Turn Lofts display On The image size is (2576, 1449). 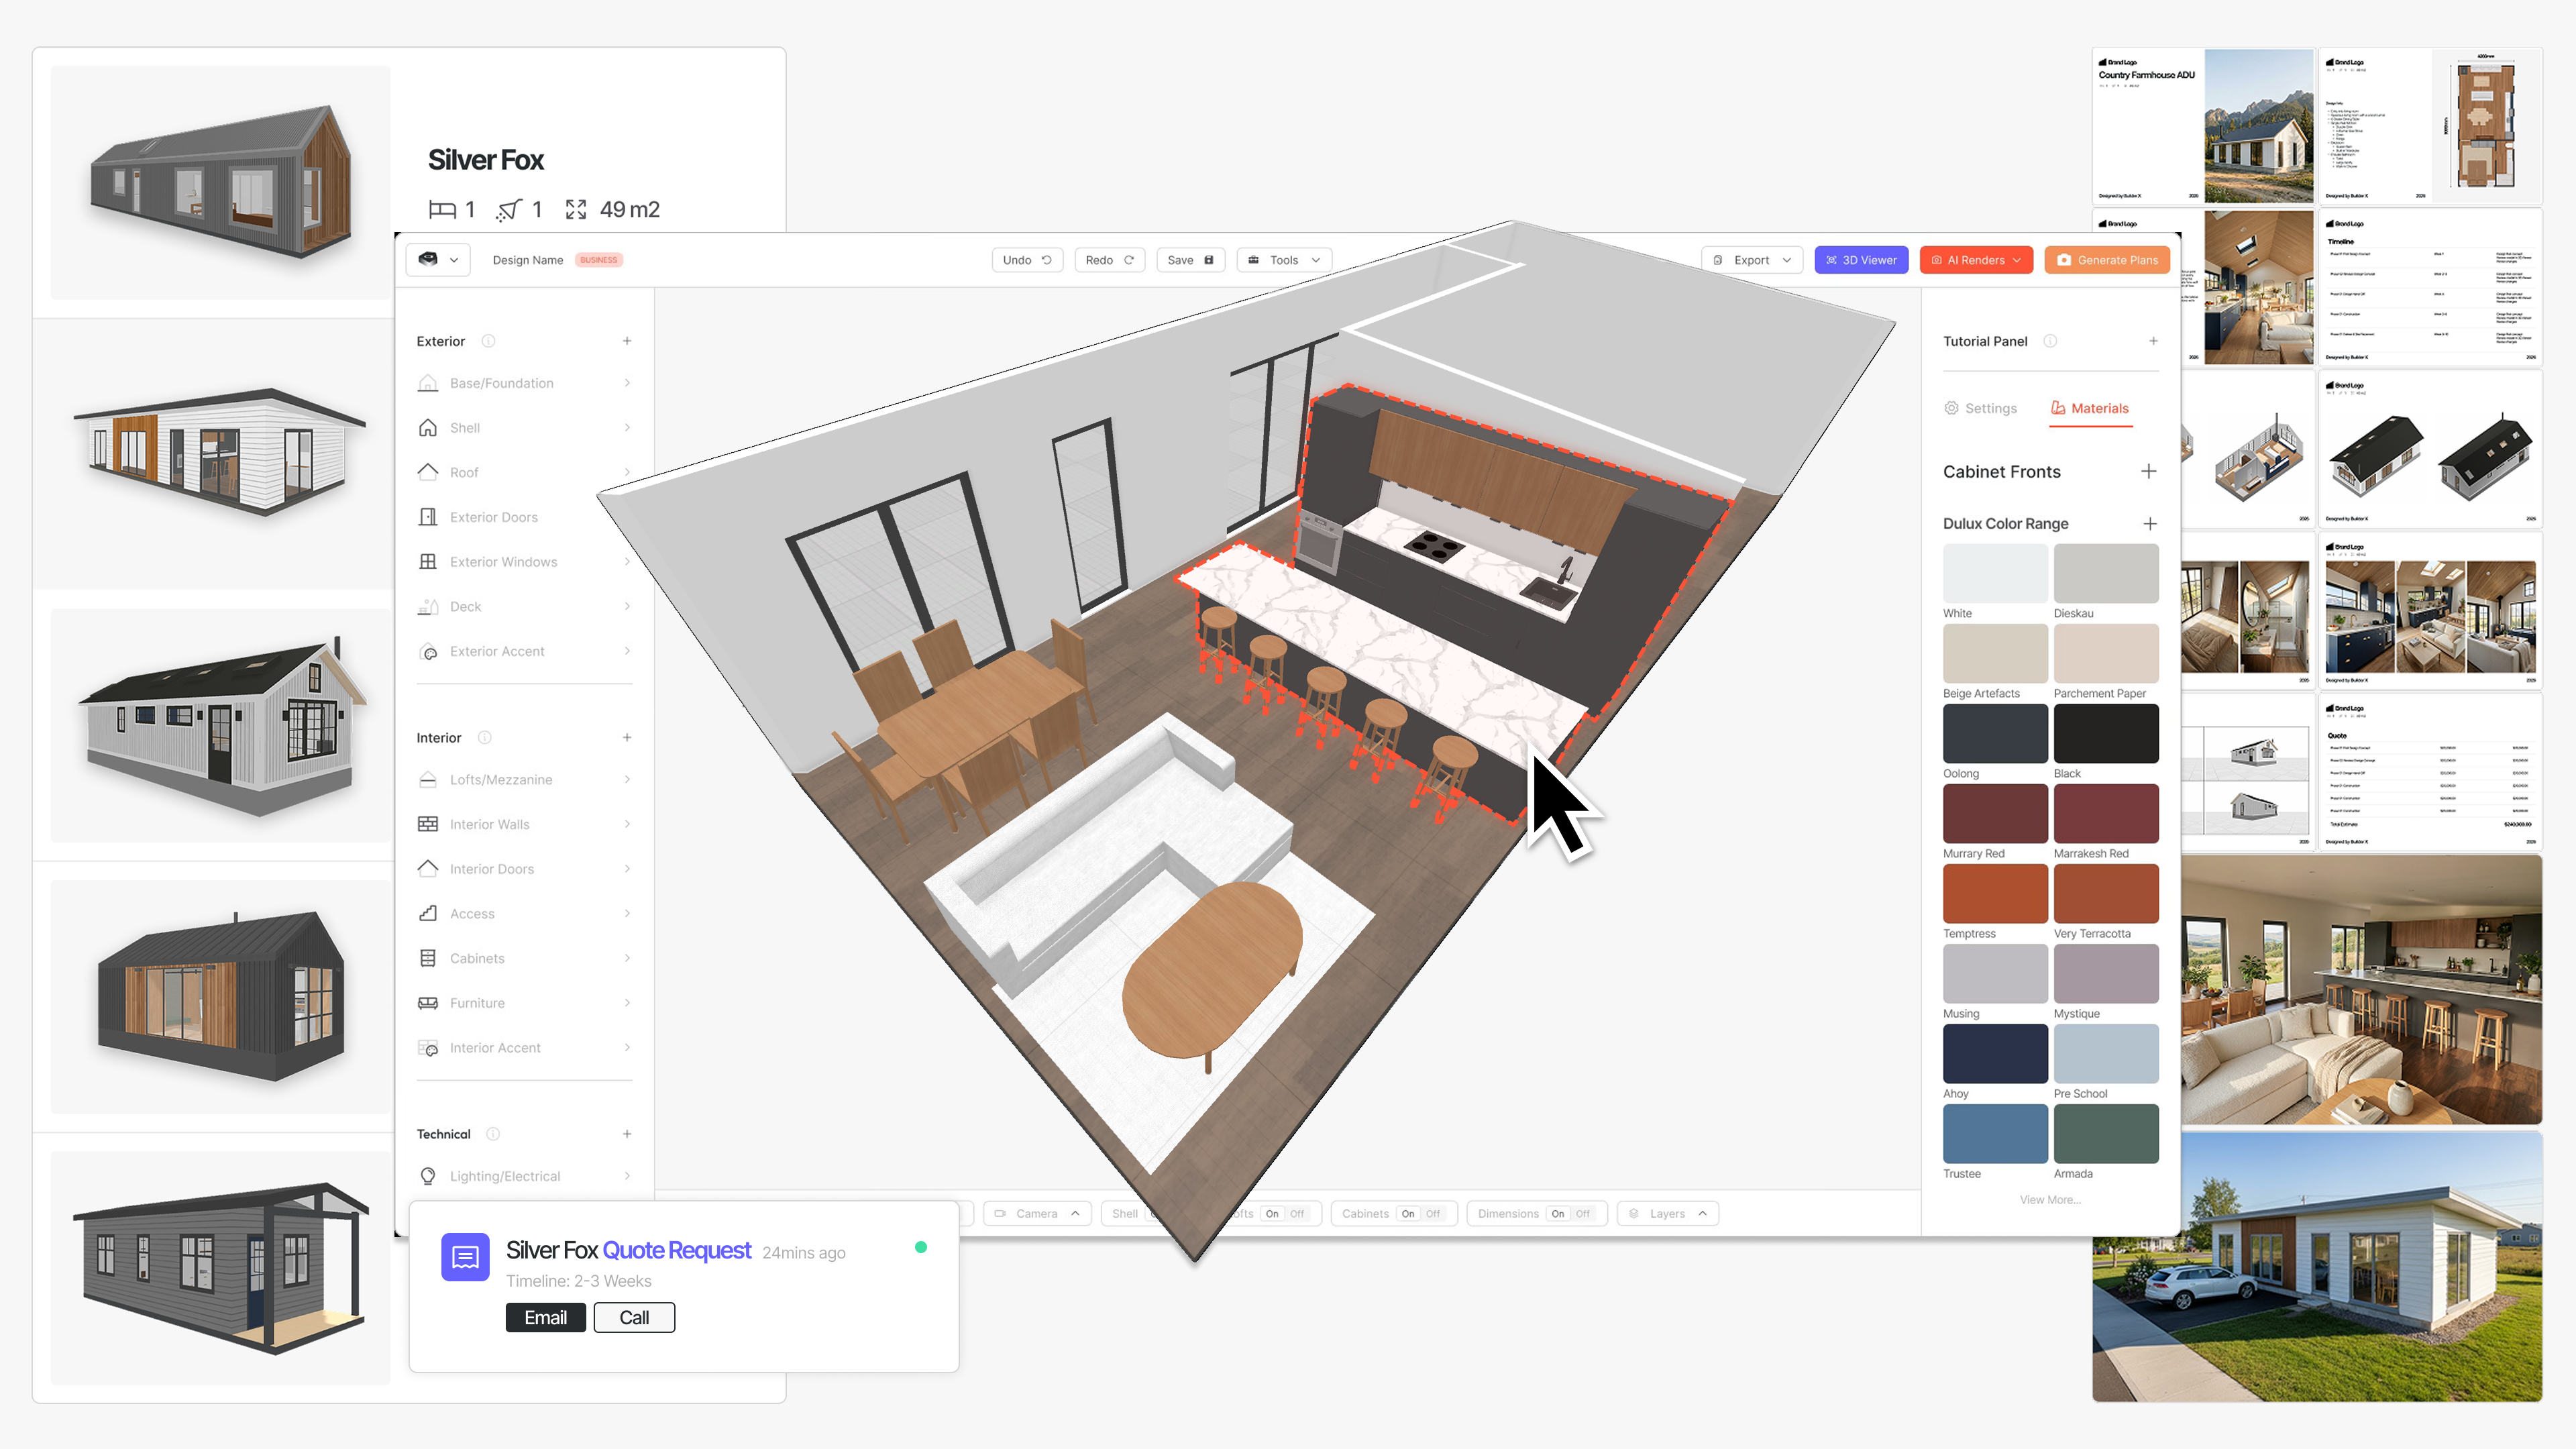click(x=1272, y=1214)
